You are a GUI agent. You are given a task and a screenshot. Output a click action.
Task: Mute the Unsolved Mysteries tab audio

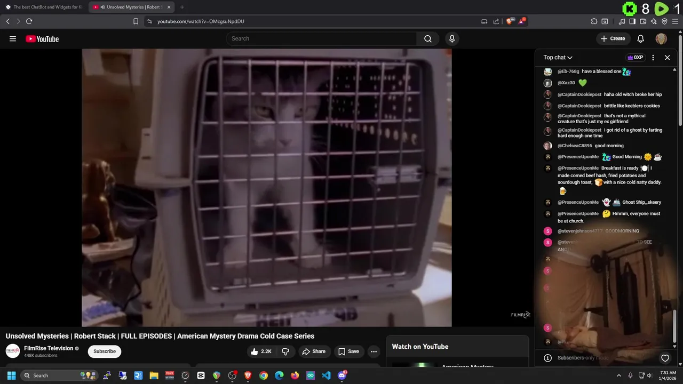coord(102,7)
